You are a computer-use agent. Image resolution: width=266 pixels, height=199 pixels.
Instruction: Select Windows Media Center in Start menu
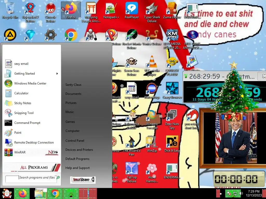(x=31, y=83)
